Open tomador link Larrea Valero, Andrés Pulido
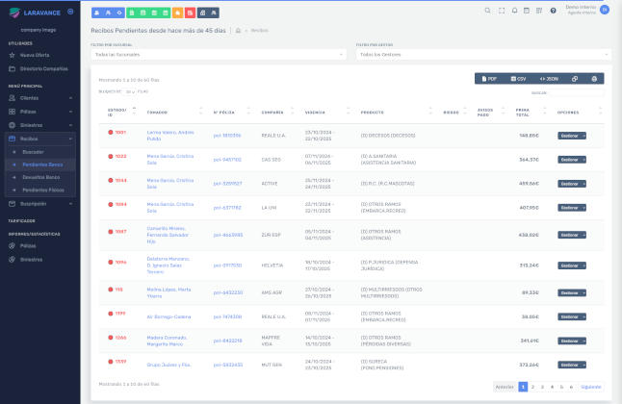 coord(170,134)
